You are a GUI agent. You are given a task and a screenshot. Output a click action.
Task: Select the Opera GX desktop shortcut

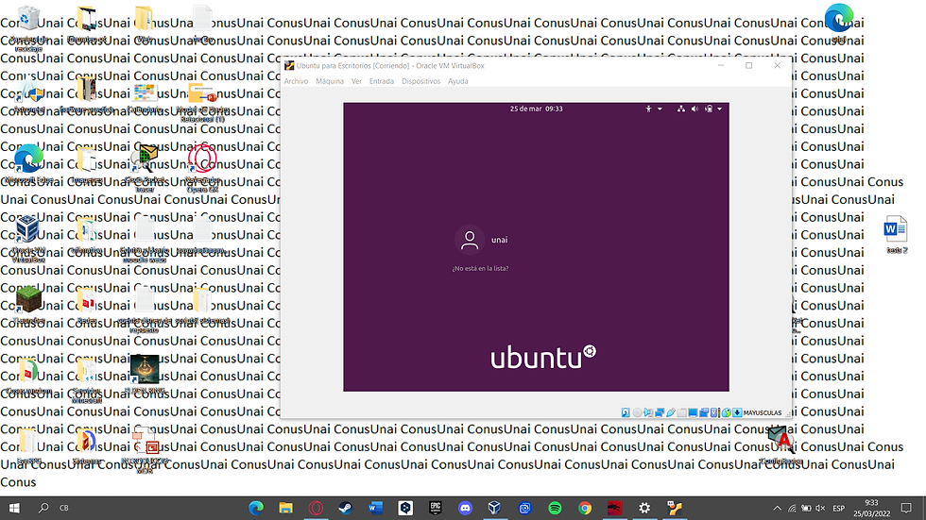(x=202, y=168)
